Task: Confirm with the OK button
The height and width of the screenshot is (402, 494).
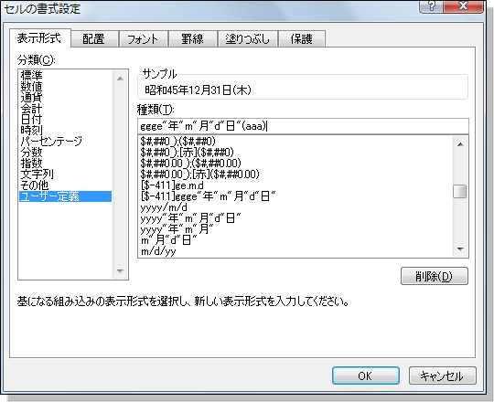Action: [x=365, y=376]
